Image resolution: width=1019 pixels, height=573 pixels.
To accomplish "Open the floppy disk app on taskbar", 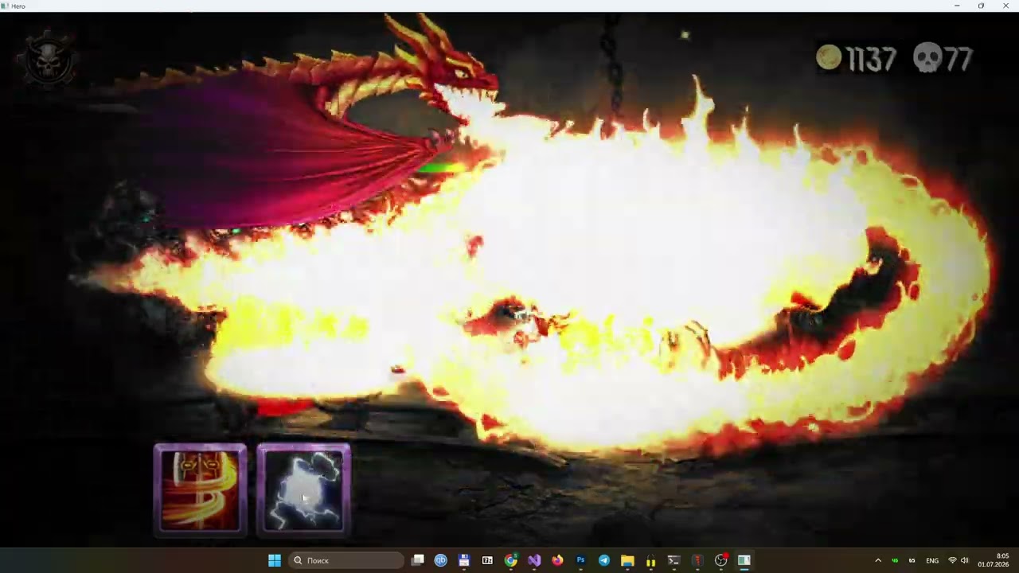I will (x=464, y=560).
